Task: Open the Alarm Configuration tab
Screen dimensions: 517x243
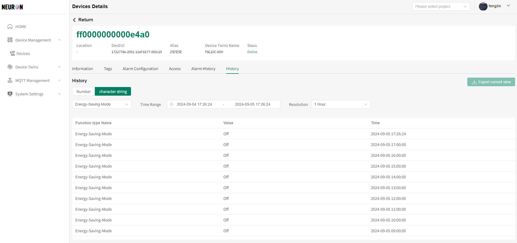Action: point(140,69)
